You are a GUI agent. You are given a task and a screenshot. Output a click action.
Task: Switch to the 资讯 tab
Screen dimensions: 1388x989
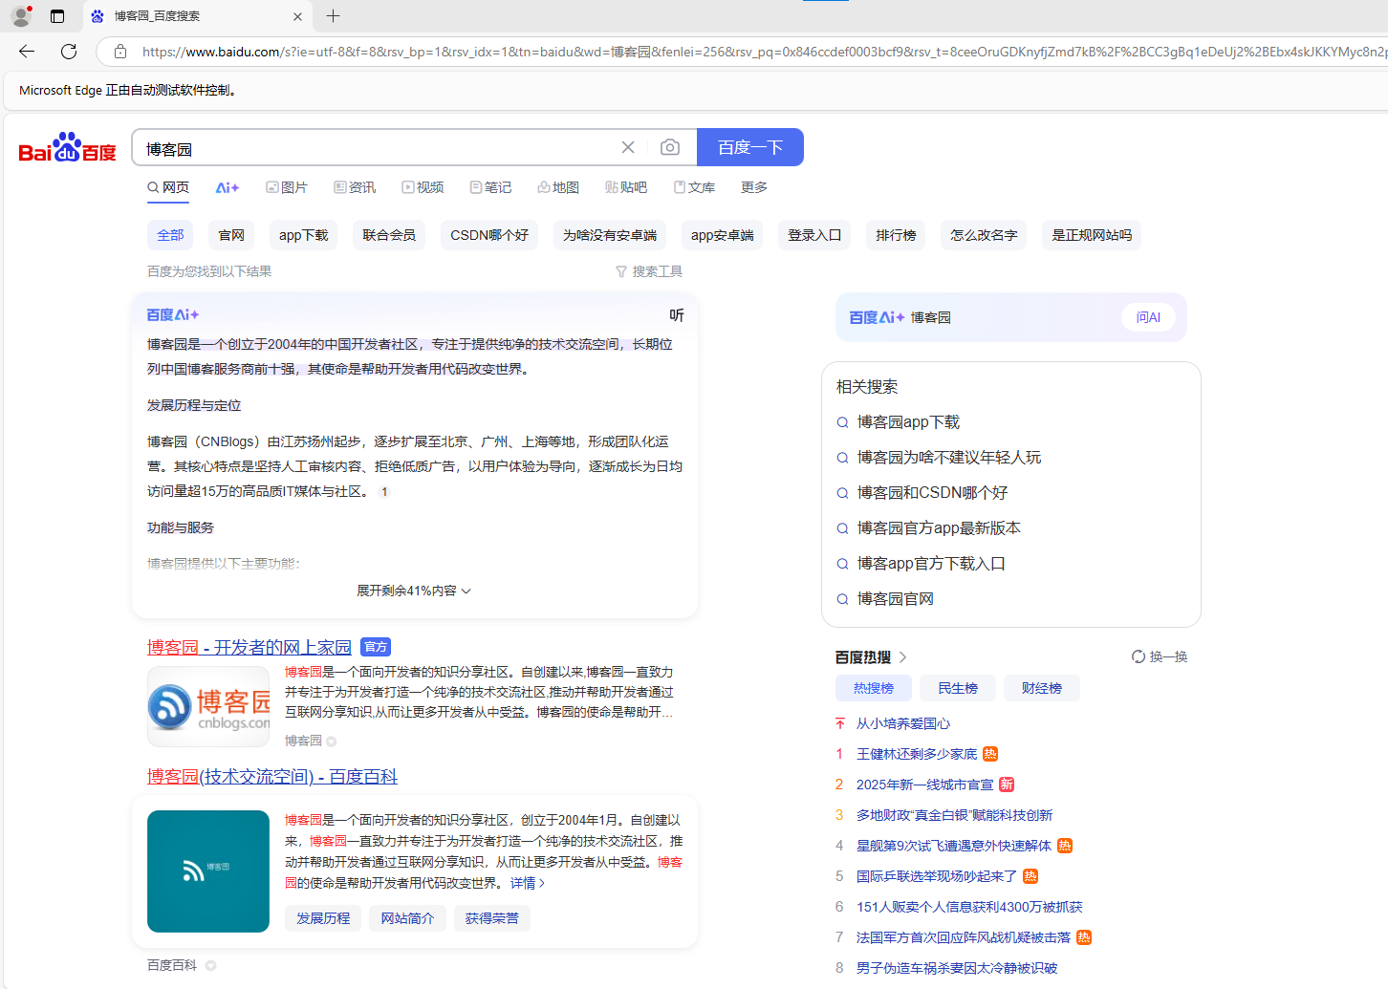pyautogui.click(x=355, y=187)
